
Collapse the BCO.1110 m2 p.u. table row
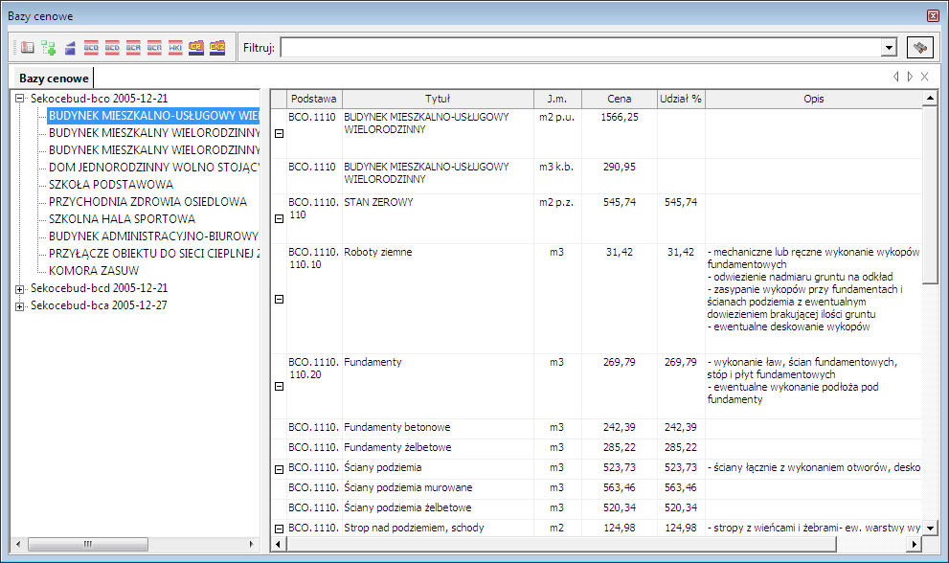(279, 134)
